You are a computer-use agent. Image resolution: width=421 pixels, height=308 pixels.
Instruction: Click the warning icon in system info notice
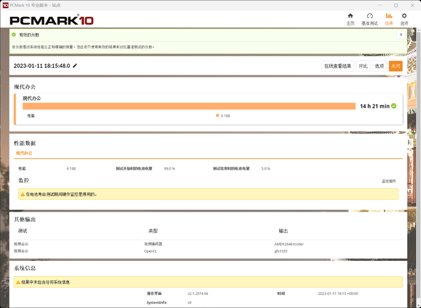pyautogui.click(x=18, y=282)
